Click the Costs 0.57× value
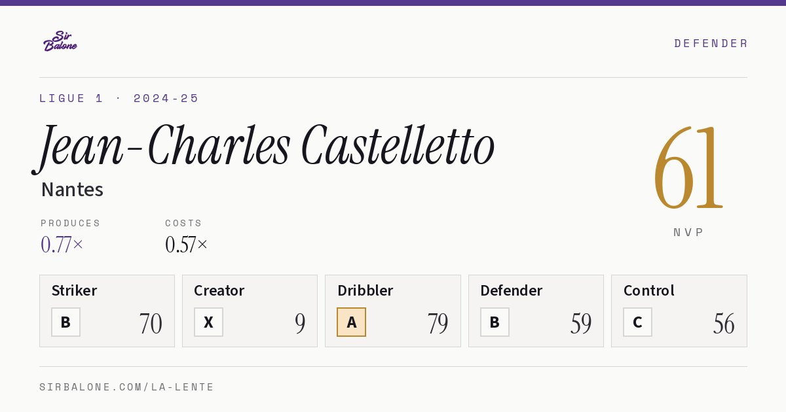This screenshot has height=412, width=786. point(187,245)
